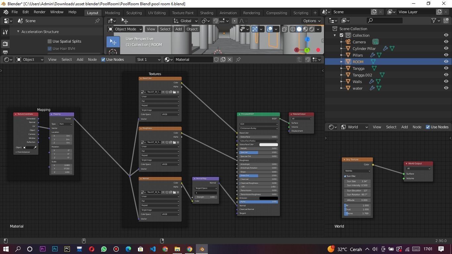
Task: Click the fake user shield for Material
Action: click(x=216, y=60)
